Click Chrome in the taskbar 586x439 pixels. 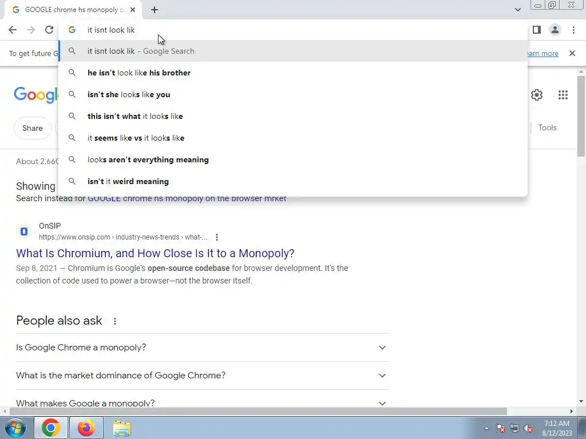pos(51,428)
